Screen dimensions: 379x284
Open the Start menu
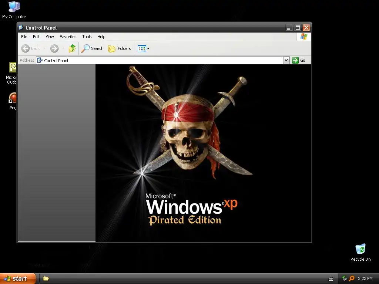pos(18,278)
